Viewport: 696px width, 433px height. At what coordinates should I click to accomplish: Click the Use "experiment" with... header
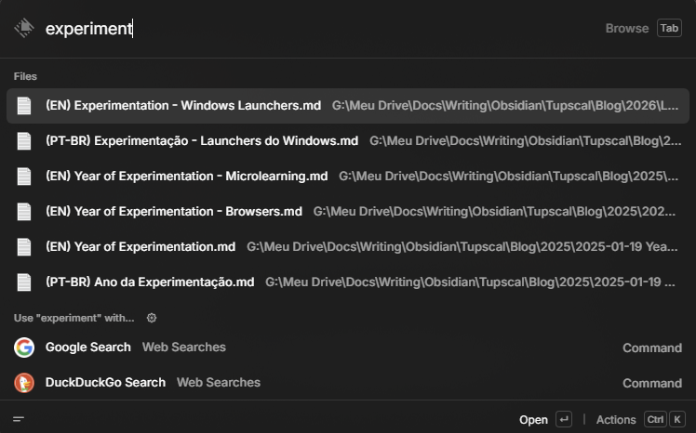pos(74,318)
